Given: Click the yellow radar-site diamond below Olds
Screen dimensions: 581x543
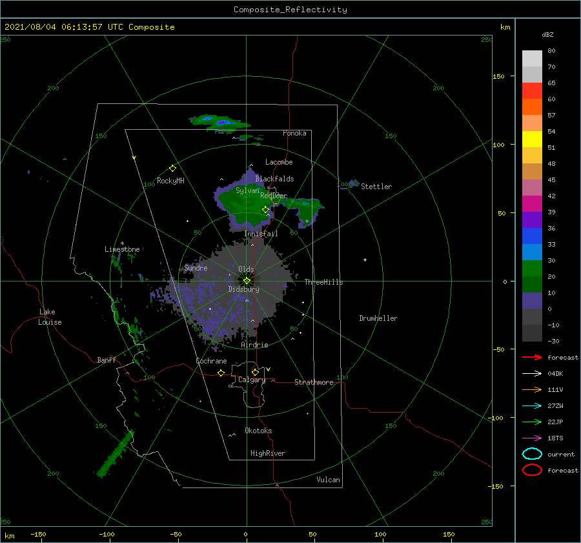Looking at the screenshot, I should [x=247, y=281].
